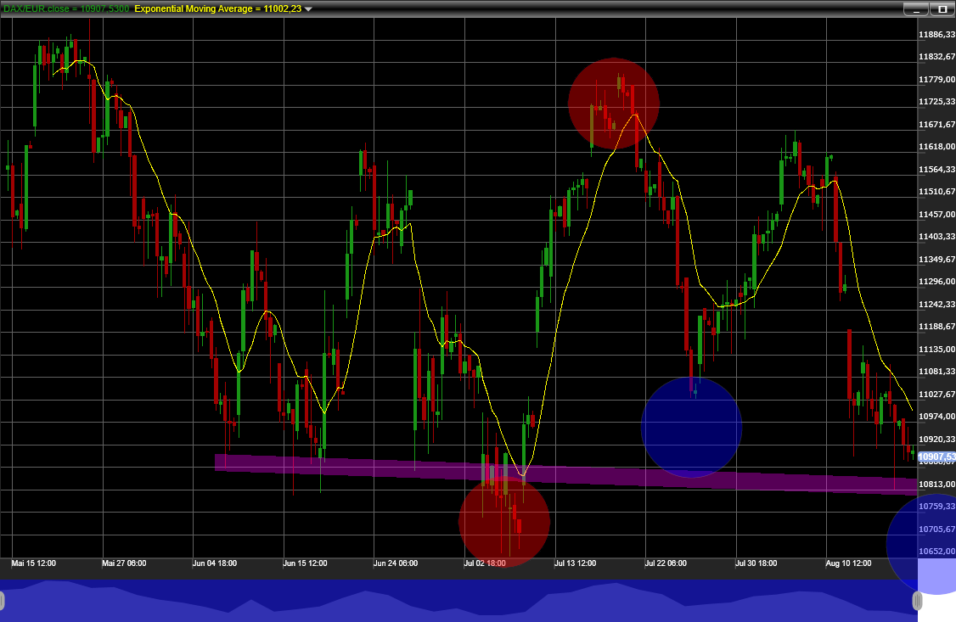Click the Jun 04 18:00 time axis label
956x622 pixels.
pos(215,563)
